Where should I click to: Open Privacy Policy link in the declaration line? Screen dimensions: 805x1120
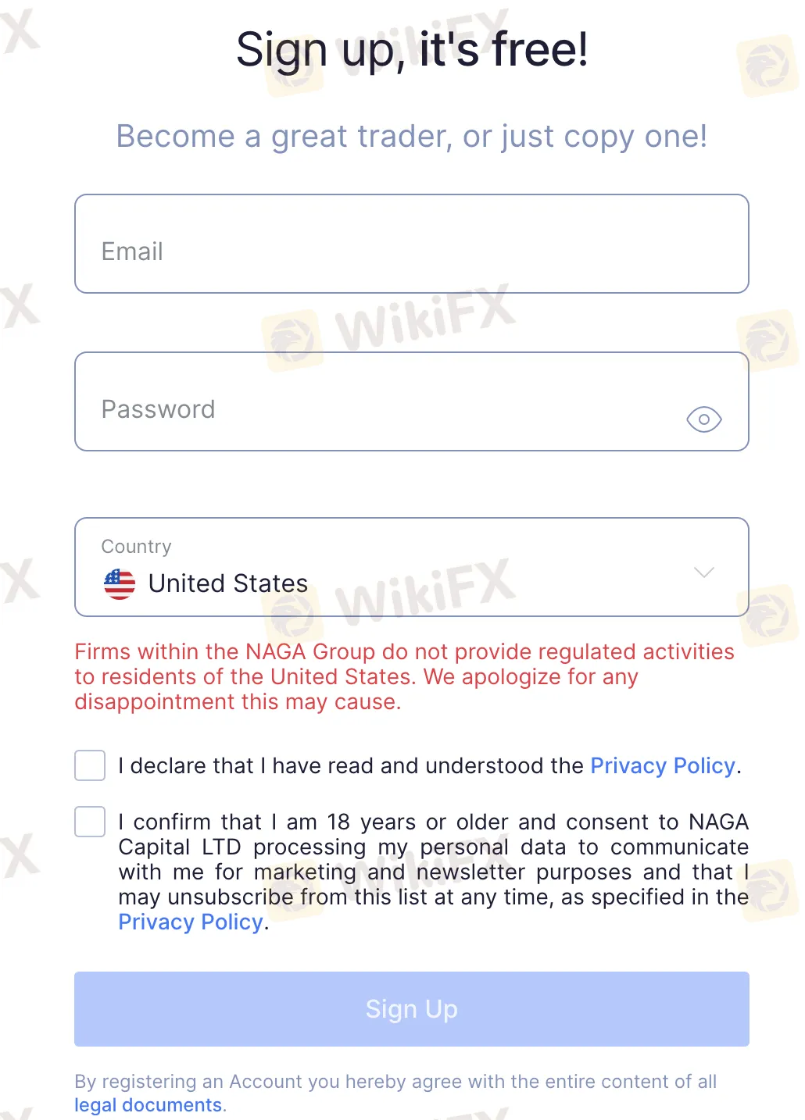[x=663, y=765]
